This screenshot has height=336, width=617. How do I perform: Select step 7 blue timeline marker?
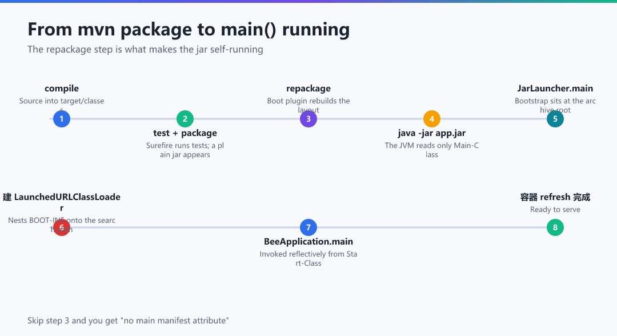click(x=308, y=227)
